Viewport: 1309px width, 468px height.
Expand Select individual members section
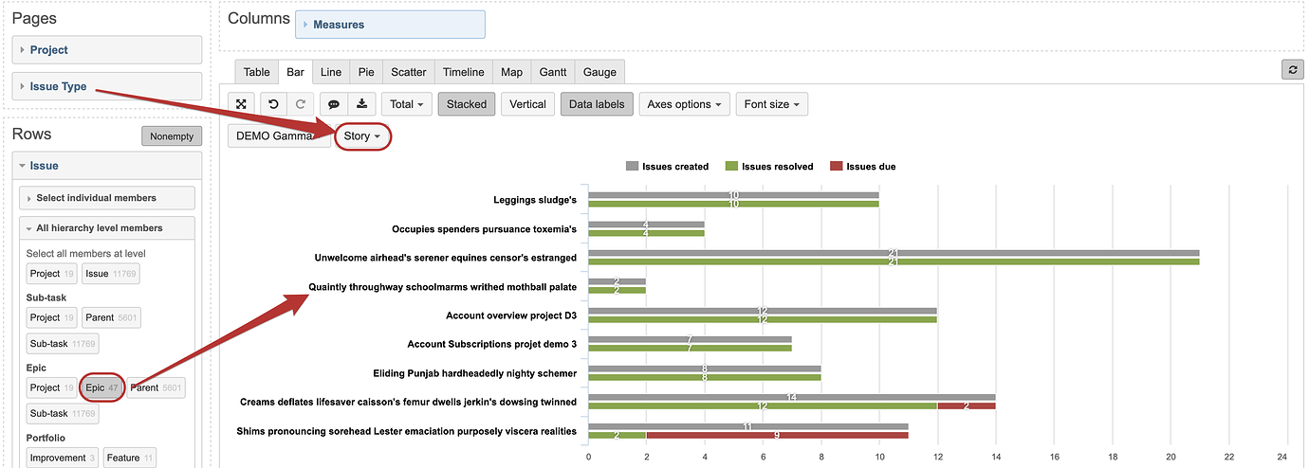click(x=96, y=198)
